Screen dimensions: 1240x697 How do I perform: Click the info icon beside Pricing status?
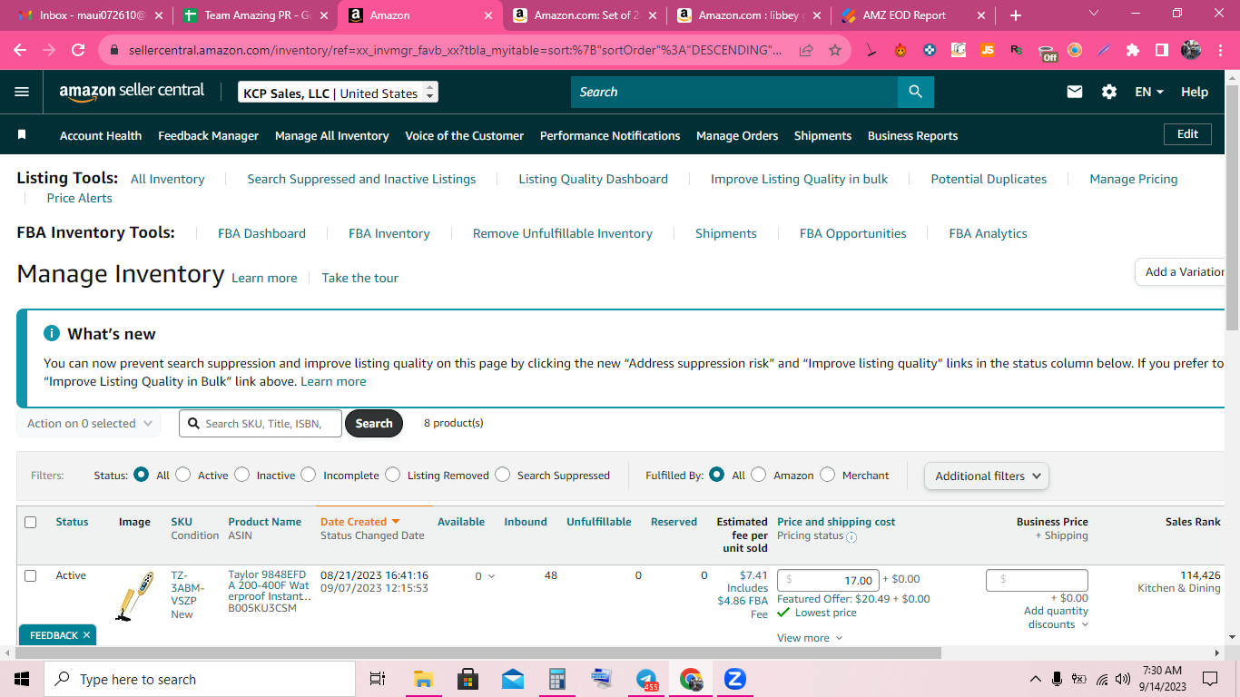click(851, 536)
